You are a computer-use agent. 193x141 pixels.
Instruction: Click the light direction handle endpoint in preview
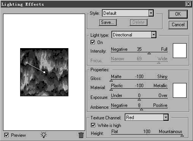click(27, 63)
